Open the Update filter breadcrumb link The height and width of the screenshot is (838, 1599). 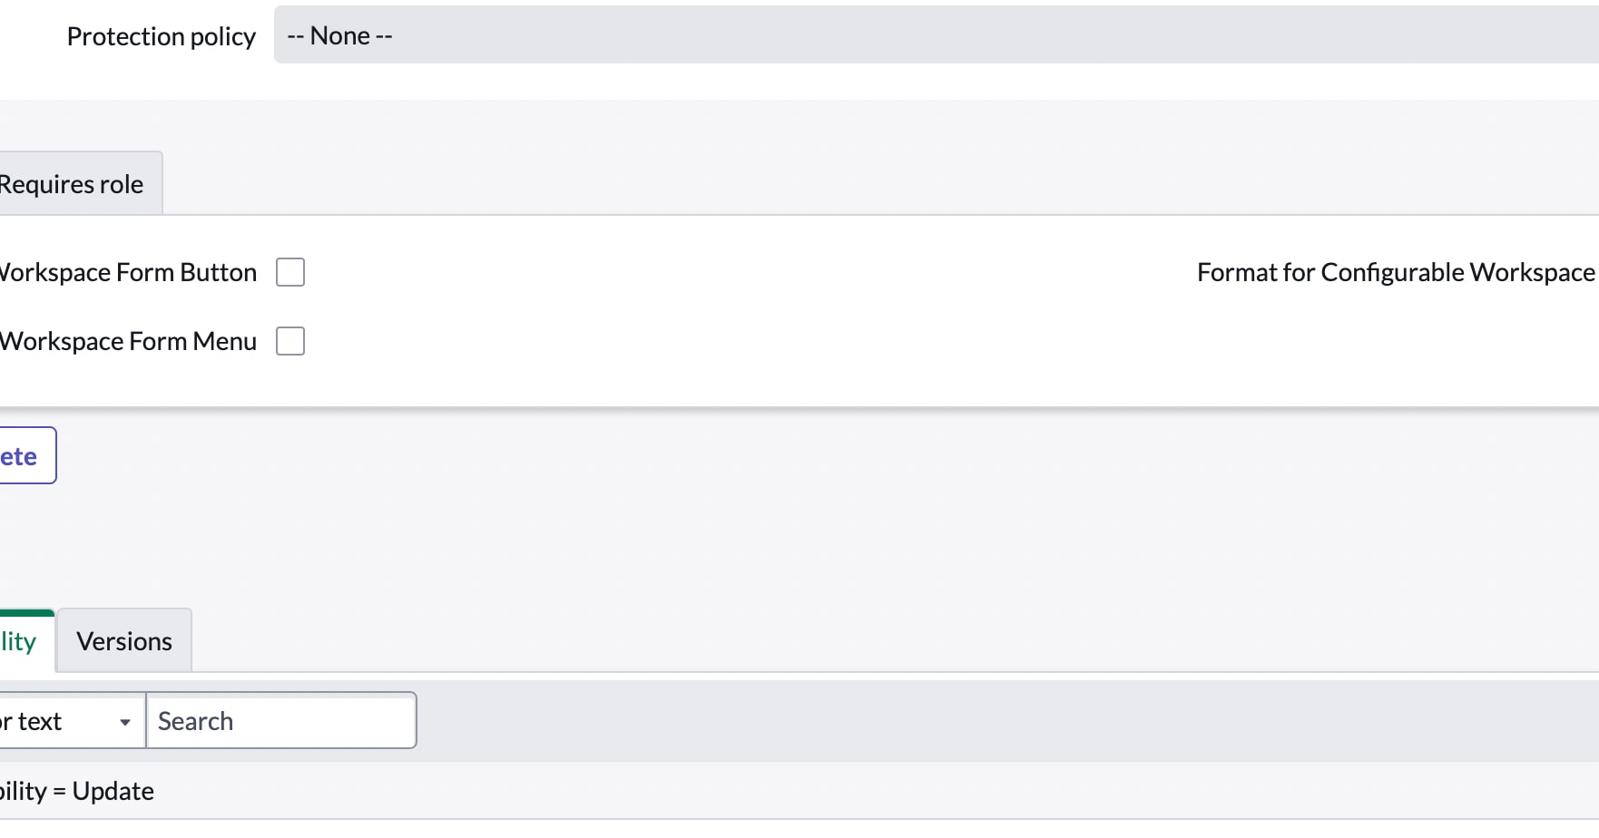pos(76,790)
